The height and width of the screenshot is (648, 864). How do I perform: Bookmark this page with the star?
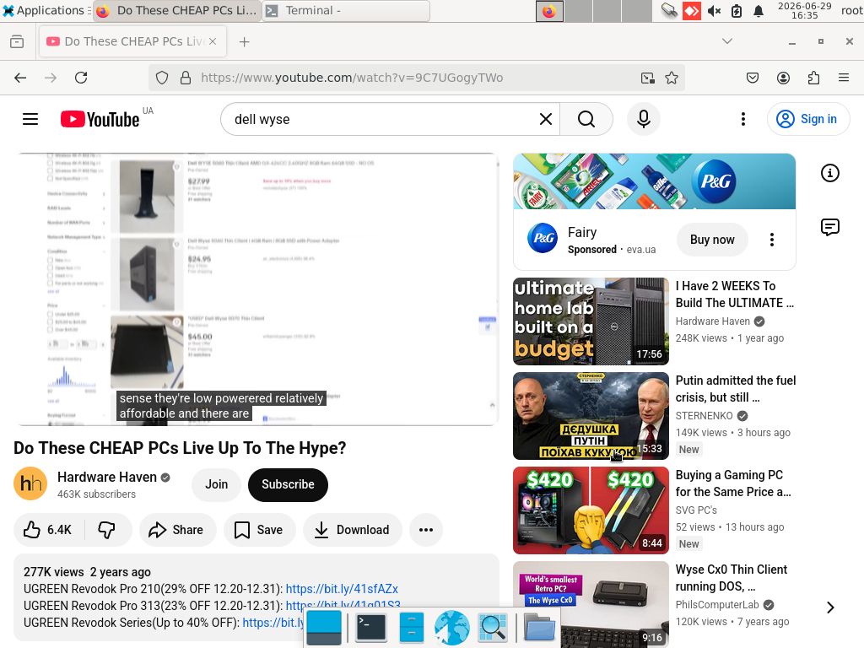click(671, 78)
